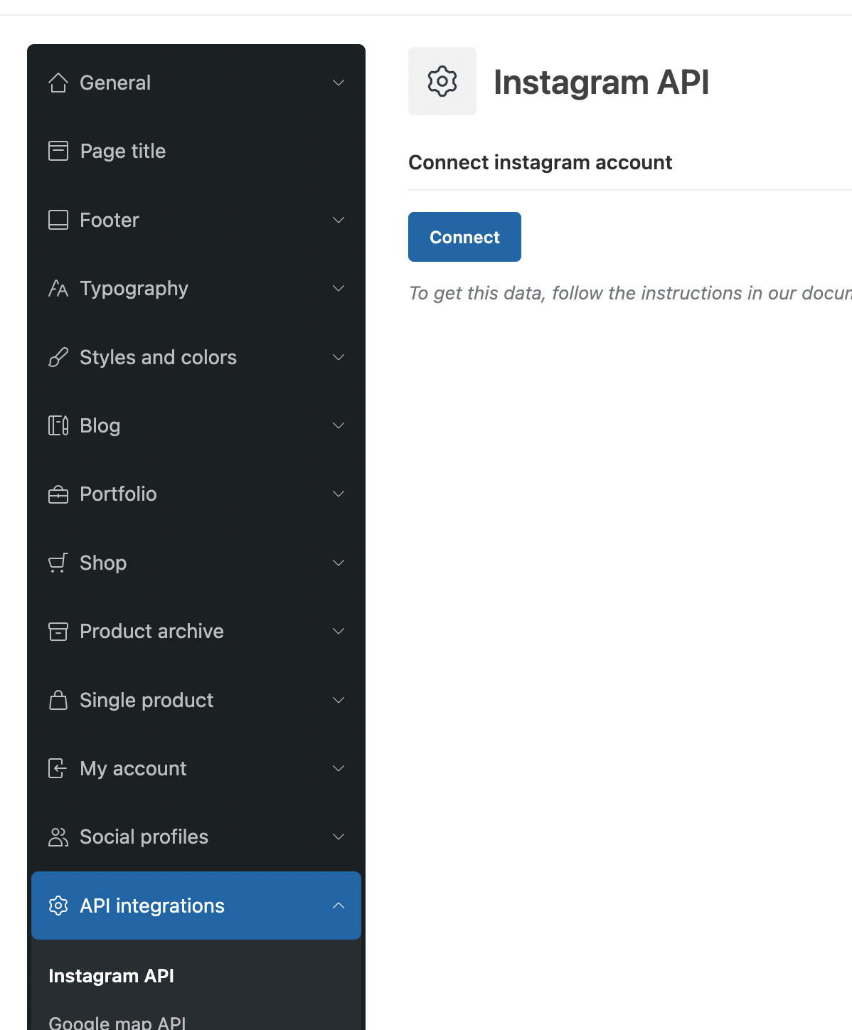
Task: Click the API integrations menu label
Action: 152,906
